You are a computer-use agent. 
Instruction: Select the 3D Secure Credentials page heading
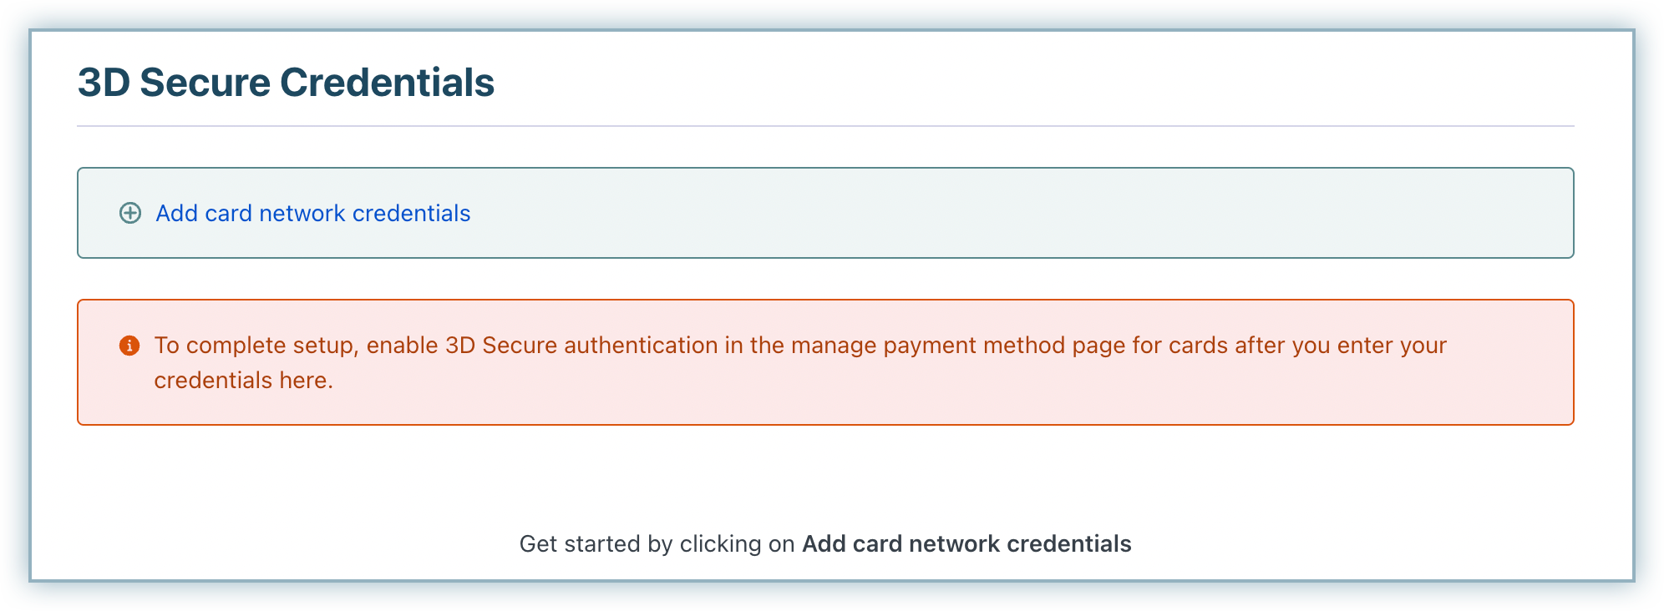point(286,83)
